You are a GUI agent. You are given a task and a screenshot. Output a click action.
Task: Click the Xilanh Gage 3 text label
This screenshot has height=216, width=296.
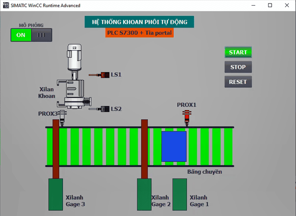click(75, 201)
